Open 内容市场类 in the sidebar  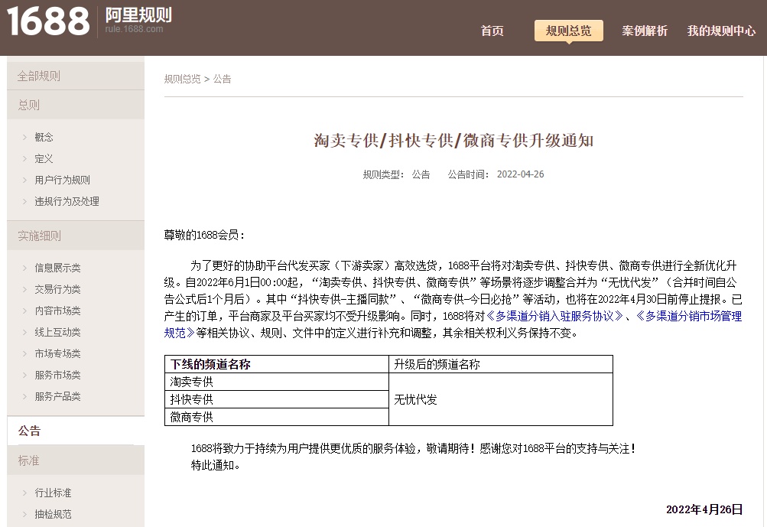pos(57,311)
